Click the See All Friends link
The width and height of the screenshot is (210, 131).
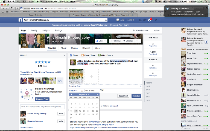27,127
